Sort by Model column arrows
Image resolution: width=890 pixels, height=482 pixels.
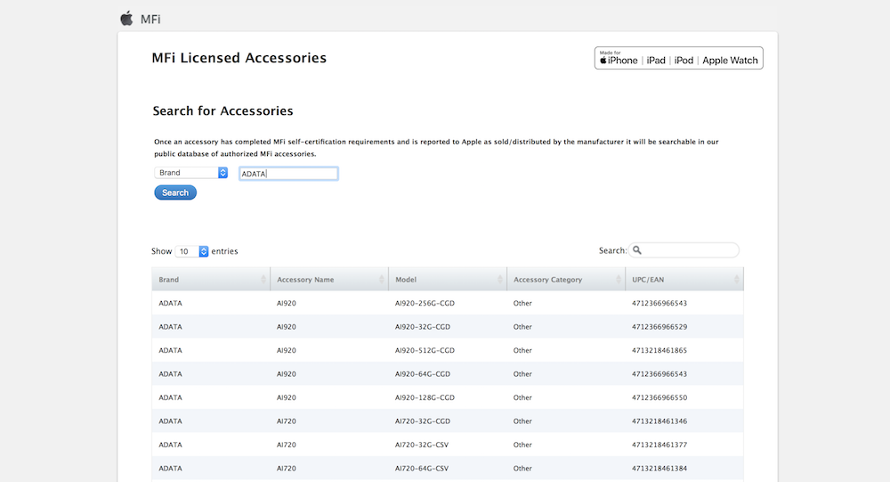pos(500,279)
